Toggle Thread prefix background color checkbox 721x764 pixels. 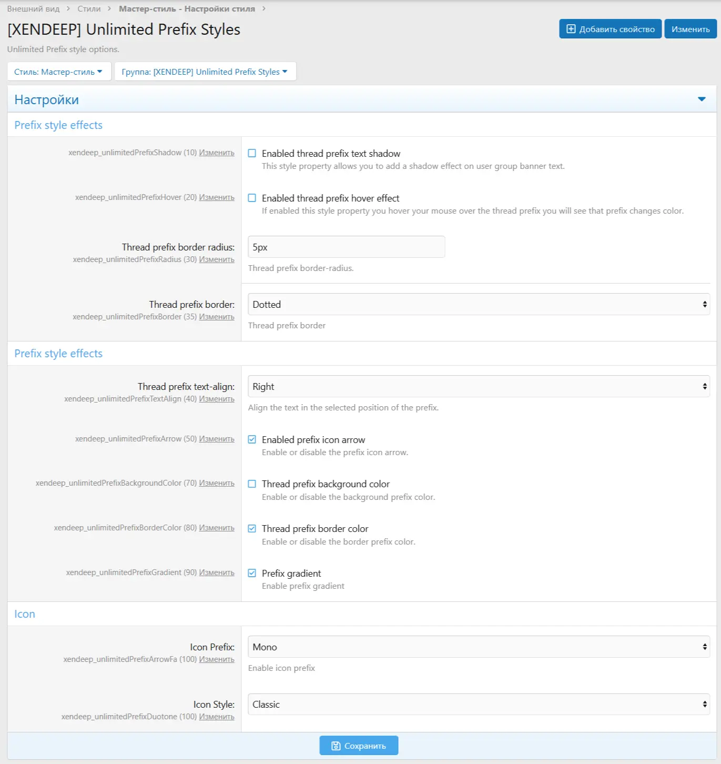tap(252, 484)
